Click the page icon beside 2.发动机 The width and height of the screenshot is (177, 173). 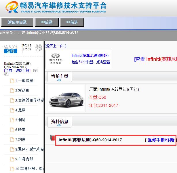(12, 91)
